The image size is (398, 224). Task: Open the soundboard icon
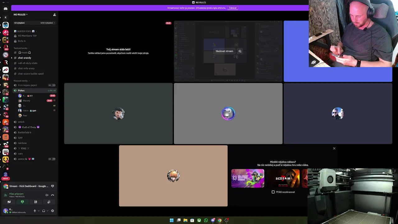coord(49,202)
